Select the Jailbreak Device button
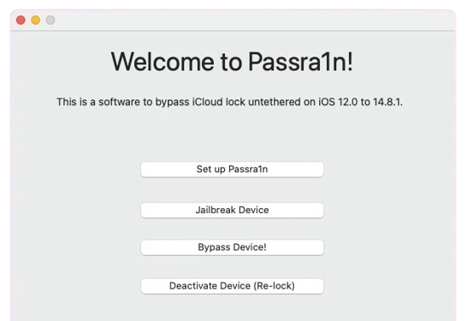This screenshot has height=321, width=467. [x=232, y=210]
